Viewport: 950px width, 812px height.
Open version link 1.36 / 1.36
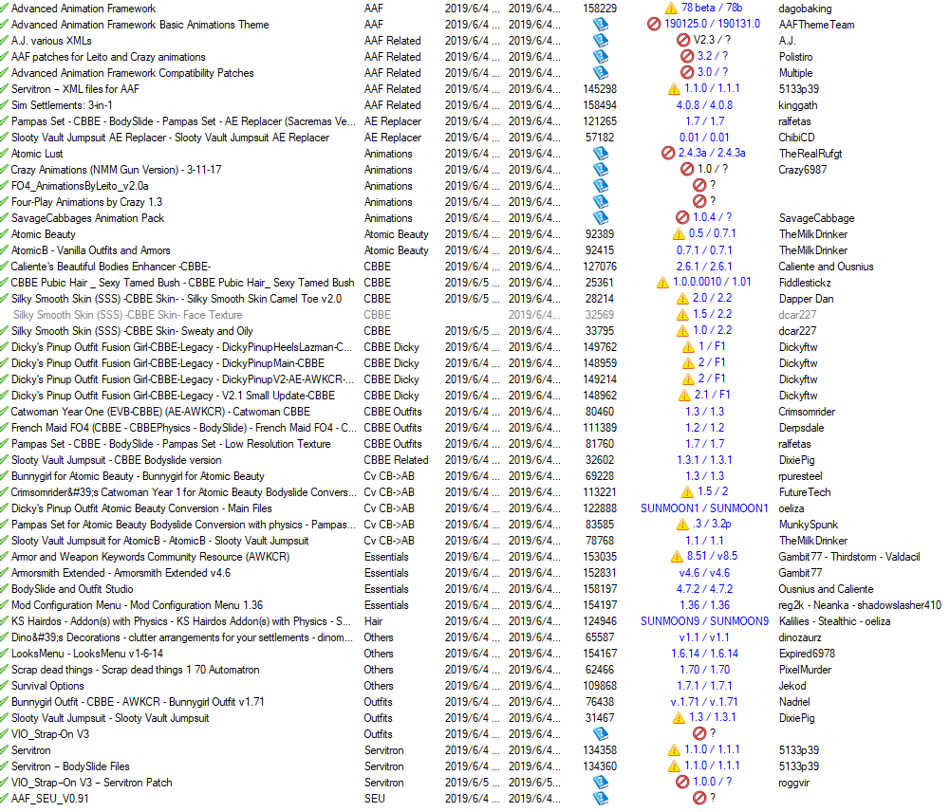pos(704,605)
